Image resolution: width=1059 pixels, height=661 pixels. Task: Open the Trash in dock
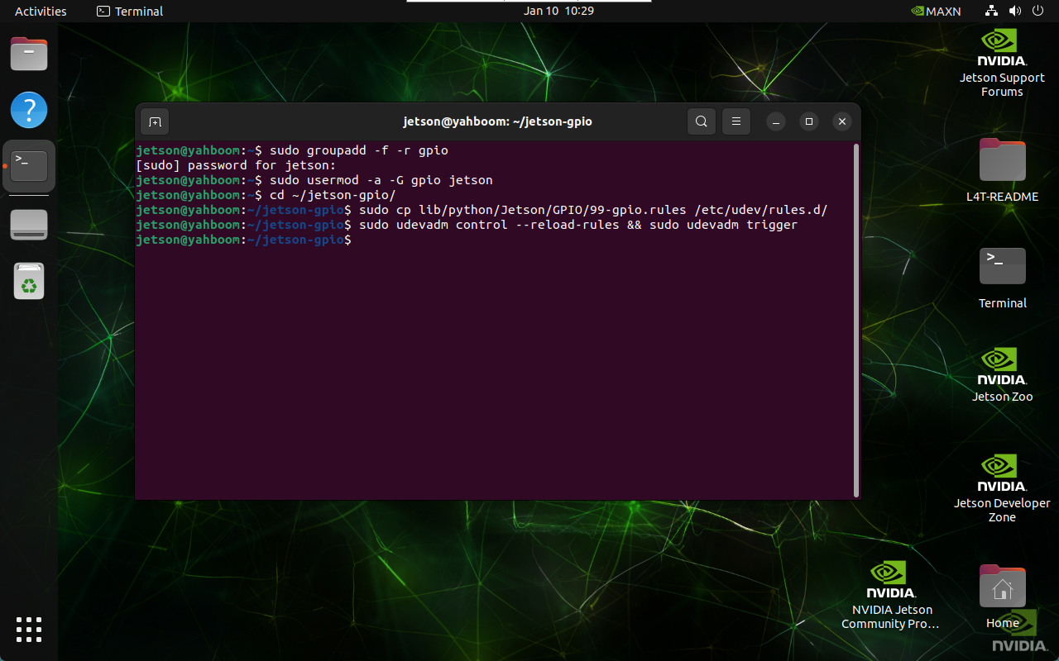coord(29,282)
